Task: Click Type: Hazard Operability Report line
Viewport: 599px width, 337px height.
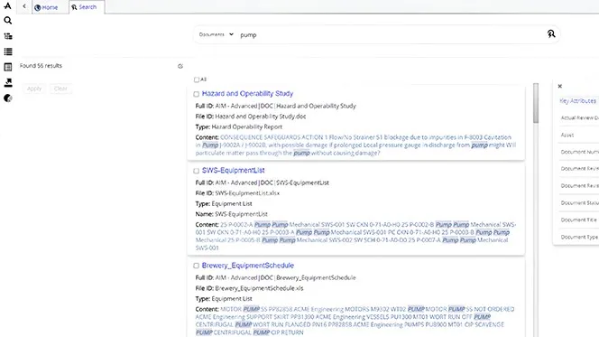Action: (239, 126)
